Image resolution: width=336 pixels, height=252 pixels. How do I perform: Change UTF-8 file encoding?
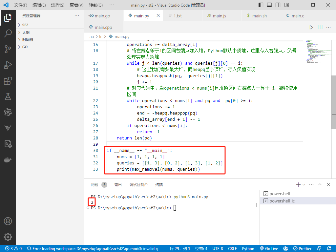pyautogui.click(x=218, y=249)
